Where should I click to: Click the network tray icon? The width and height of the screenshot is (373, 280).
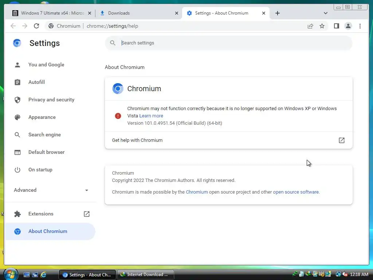click(338, 274)
